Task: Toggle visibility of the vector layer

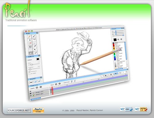Action: pyautogui.click(x=31, y=96)
